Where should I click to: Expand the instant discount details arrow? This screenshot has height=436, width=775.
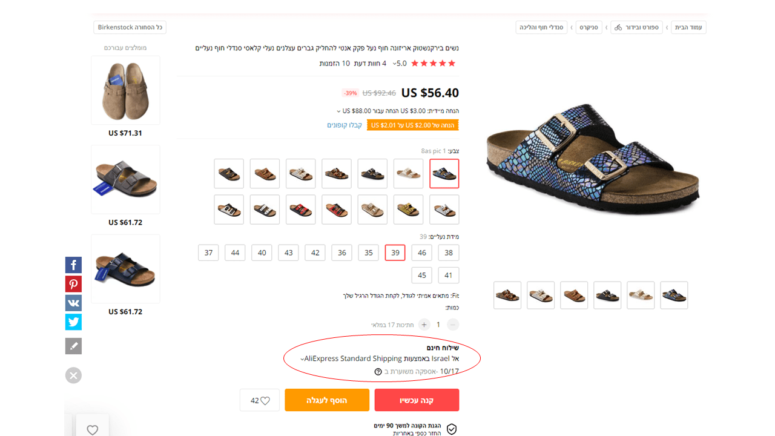click(x=339, y=111)
